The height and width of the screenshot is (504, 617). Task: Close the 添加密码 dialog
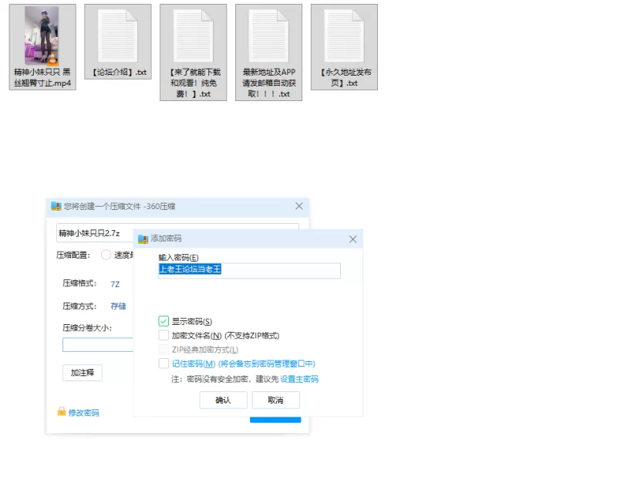(x=353, y=239)
